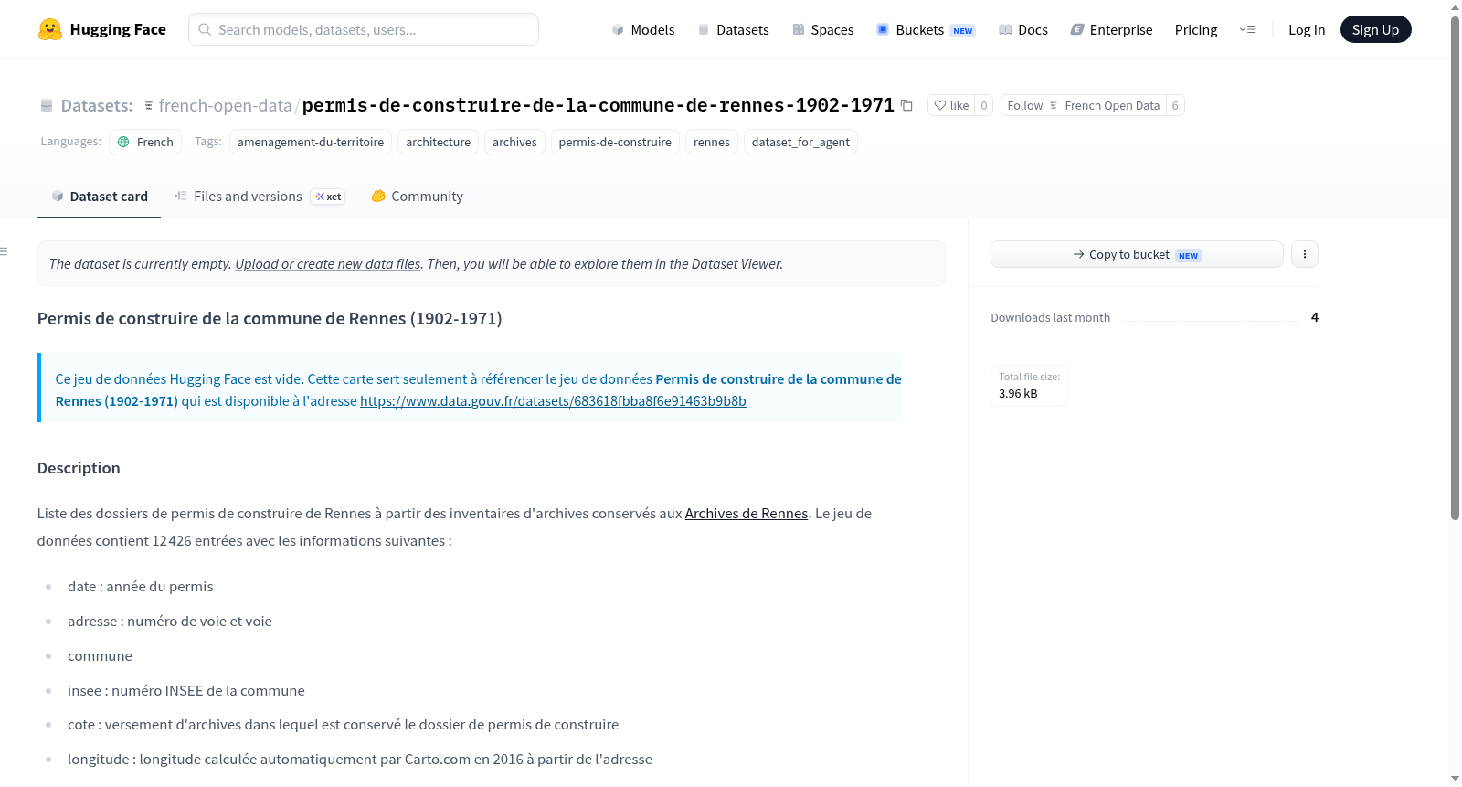Follow French Open Data
Screen dimensions: 1462x787
pos(1083,105)
